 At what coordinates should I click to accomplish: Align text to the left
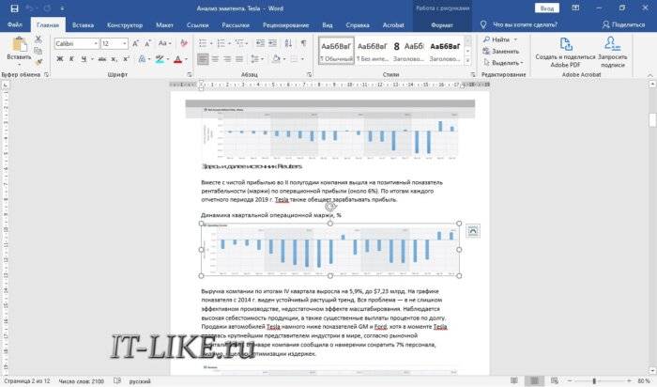click(203, 59)
